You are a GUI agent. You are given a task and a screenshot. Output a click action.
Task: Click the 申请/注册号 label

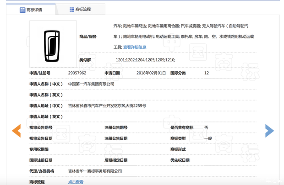point(40,73)
